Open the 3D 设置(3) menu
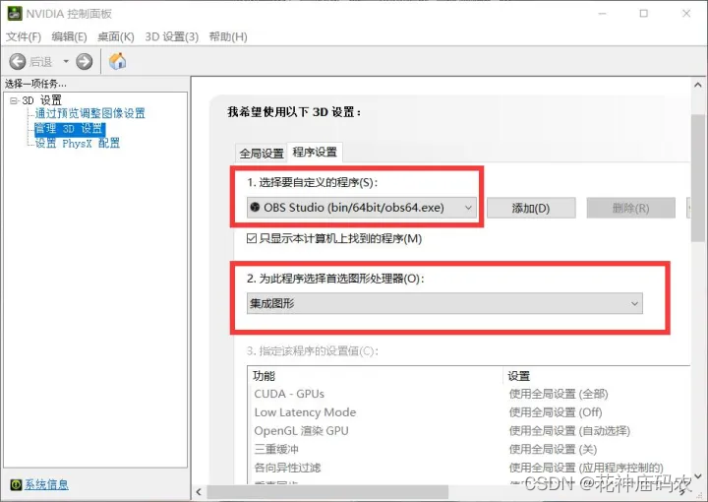The image size is (708, 502). pos(171,36)
